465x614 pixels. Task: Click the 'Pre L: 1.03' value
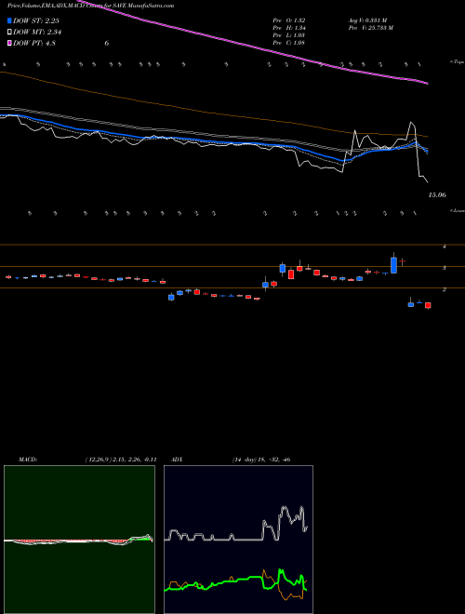click(x=289, y=35)
